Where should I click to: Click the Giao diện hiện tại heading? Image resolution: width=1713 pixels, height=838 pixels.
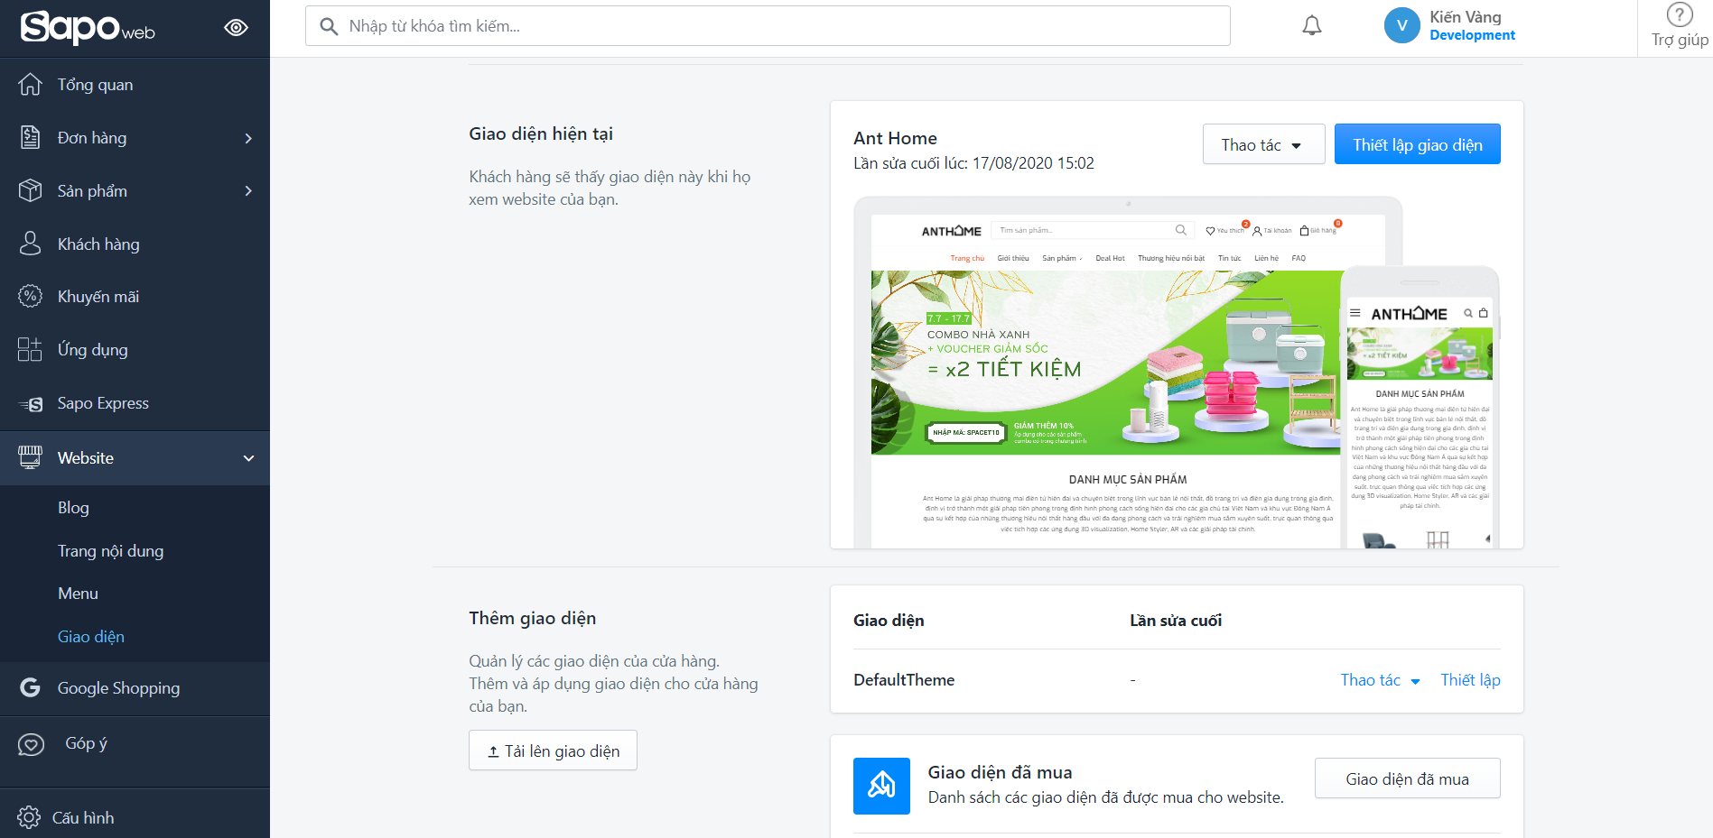(541, 134)
